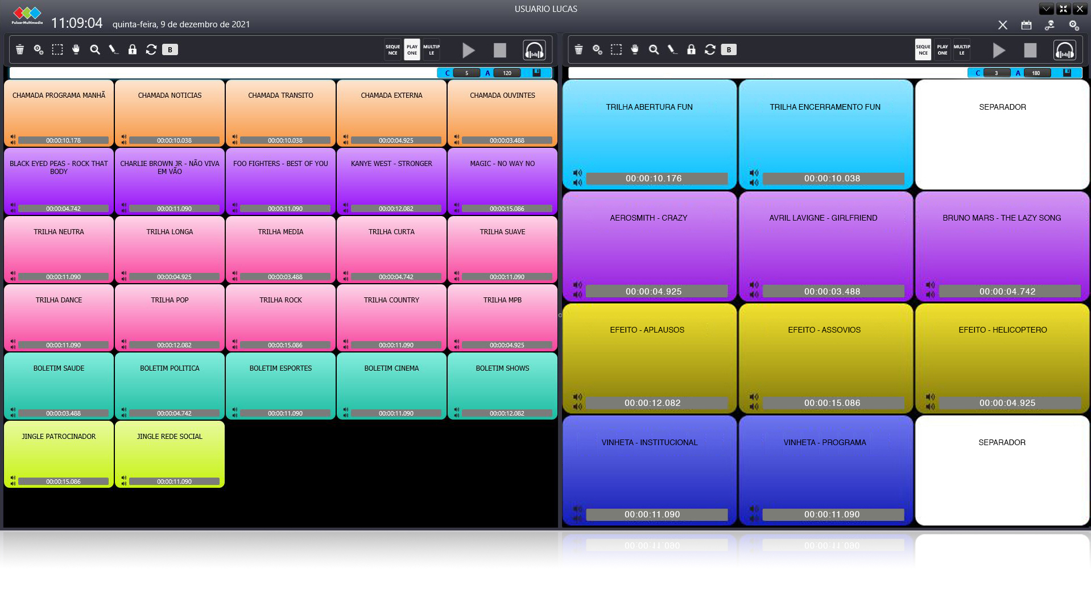Viewport: 1091px width, 589px height.
Task: Open the gear settings in the left panel toolbar
Action: 39,49
